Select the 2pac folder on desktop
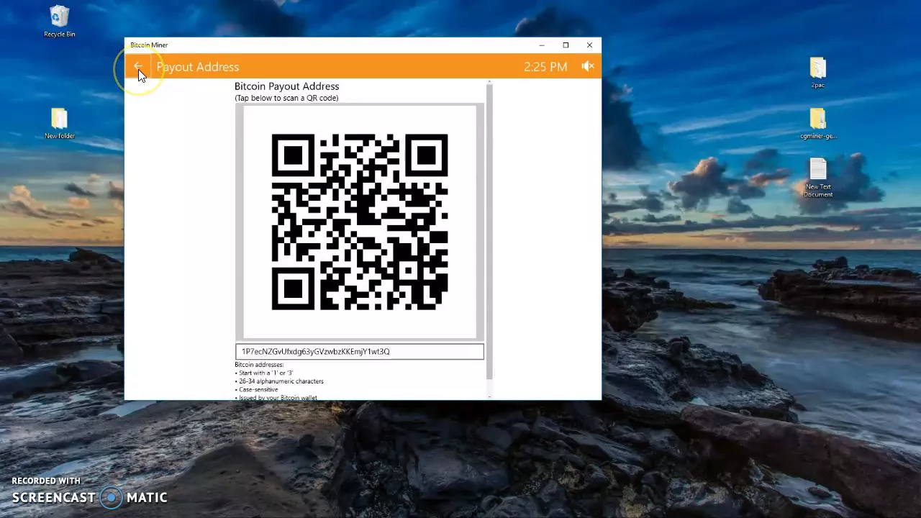Image resolution: width=921 pixels, height=518 pixels. click(x=818, y=73)
